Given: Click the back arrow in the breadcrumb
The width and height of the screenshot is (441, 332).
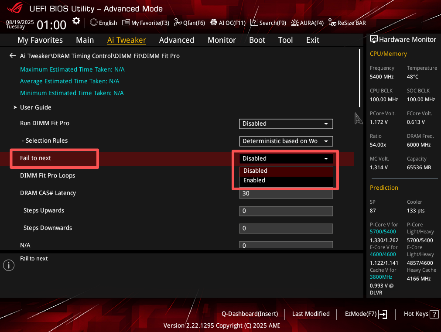Looking at the screenshot, I should (13, 56).
